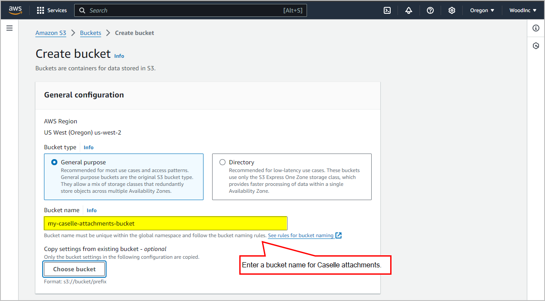The image size is (545, 301).
Task: Click the top Search bar
Action: click(191, 10)
